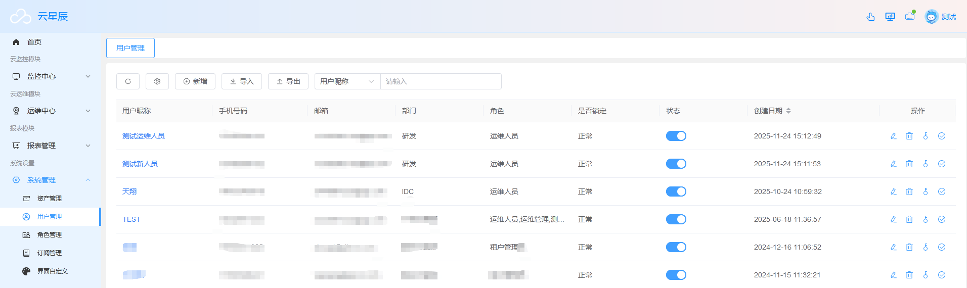Toggle status switch in 2024-12-16 row
Viewport: 967px width, 288px height.
pos(676,247)
